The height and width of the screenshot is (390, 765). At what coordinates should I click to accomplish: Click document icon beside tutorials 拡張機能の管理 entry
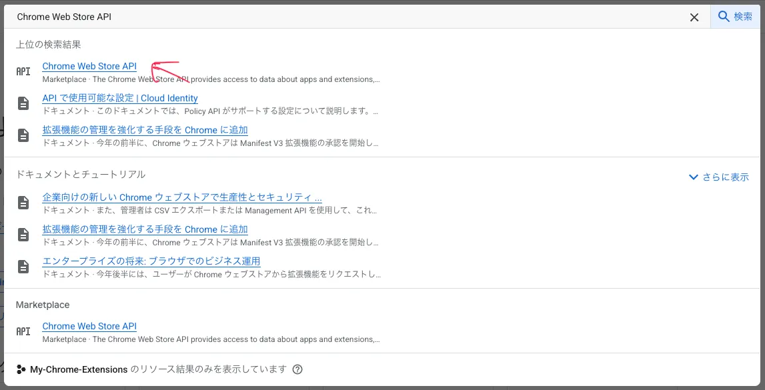[x=23, y=235]
